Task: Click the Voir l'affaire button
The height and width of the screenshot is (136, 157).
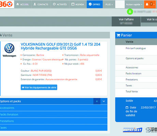Action: click(x=126, y=21)
